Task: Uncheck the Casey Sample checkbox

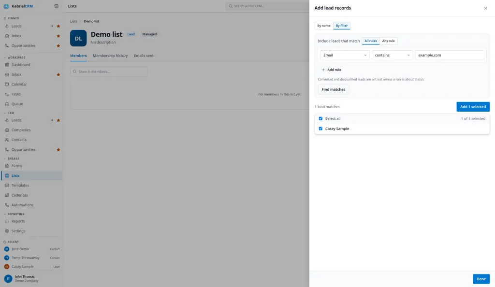Action: (320, 129)
